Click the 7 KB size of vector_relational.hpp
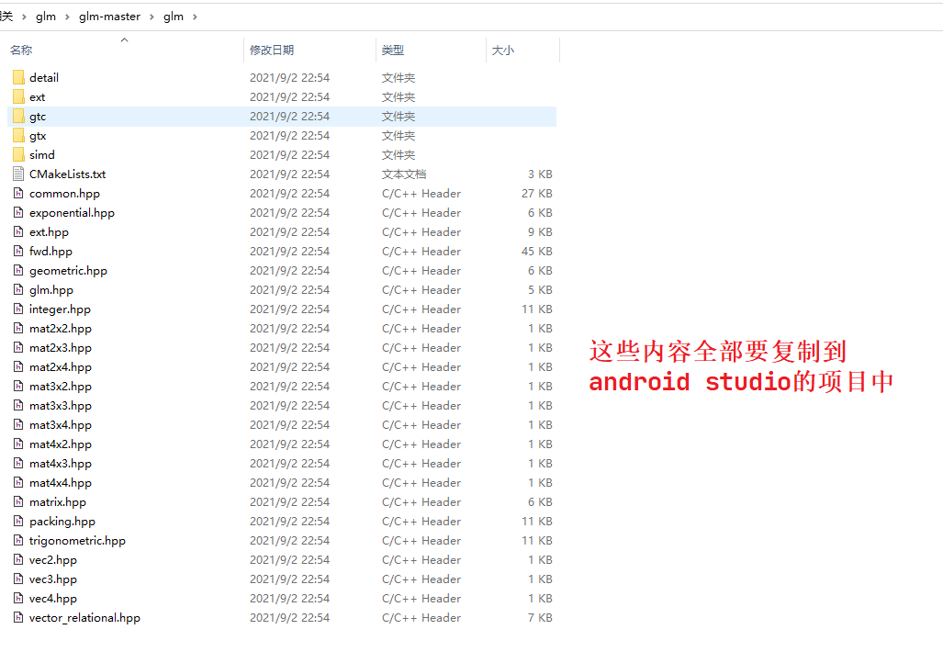This screenshot has width=943, height=652. click(x=540, y=617)
